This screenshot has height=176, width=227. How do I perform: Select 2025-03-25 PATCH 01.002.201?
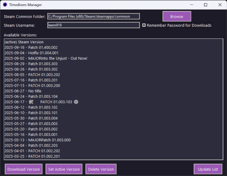click(x=113, y=156)
